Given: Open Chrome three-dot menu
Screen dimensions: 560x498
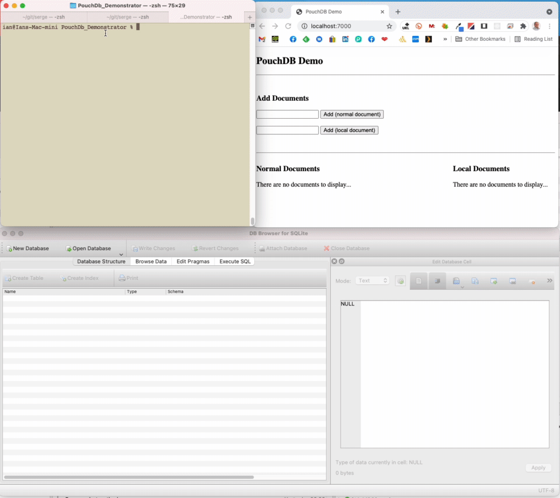Looking at the screenshot, I should click(550, 26).
